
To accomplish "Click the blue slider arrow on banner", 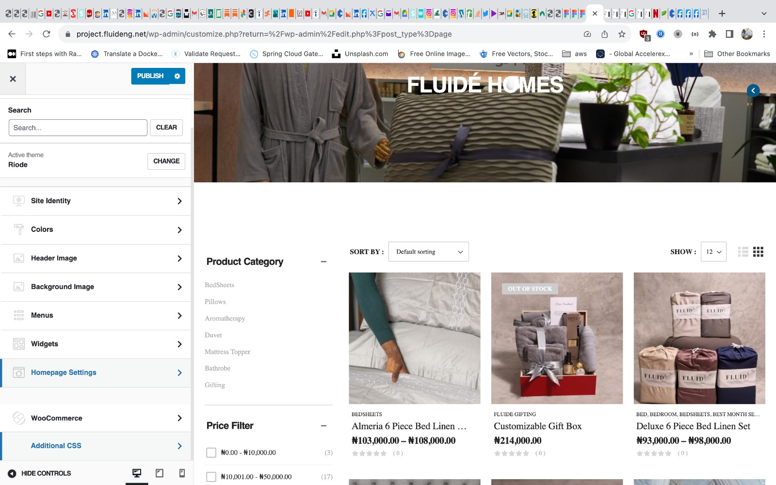I will click(753, 90).
